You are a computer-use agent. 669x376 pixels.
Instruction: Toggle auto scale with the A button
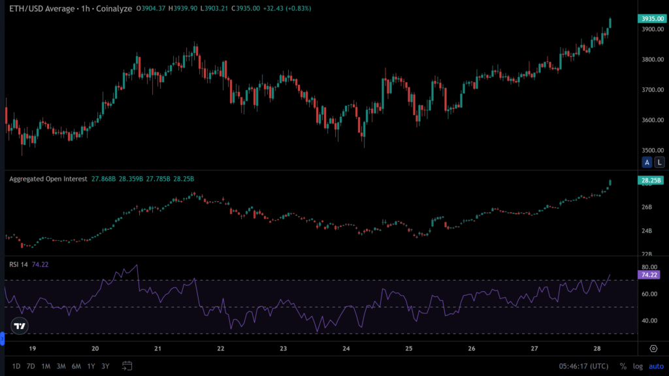pyautogui.click(x=647, y=162)
